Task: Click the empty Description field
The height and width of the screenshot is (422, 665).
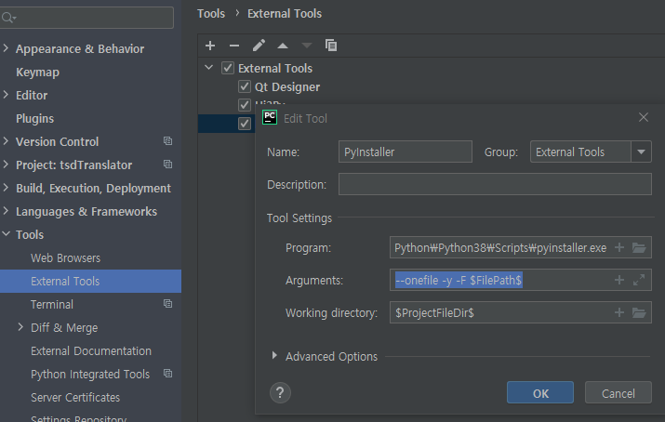Action: pos(495,184)
